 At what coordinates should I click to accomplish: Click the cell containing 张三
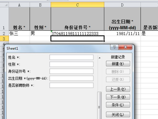pos(19,33)
